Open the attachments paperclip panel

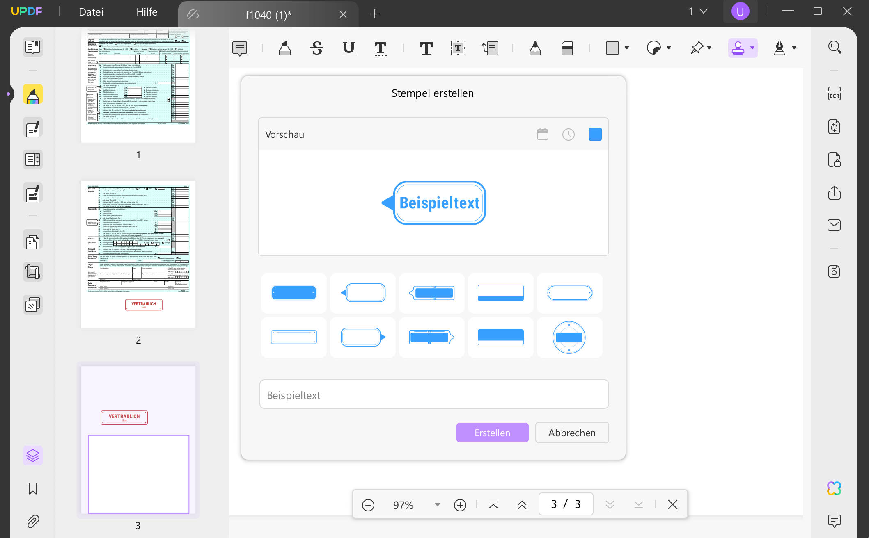point(33,521)
